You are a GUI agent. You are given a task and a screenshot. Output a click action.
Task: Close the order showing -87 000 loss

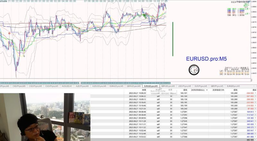[x=255, y=109]
